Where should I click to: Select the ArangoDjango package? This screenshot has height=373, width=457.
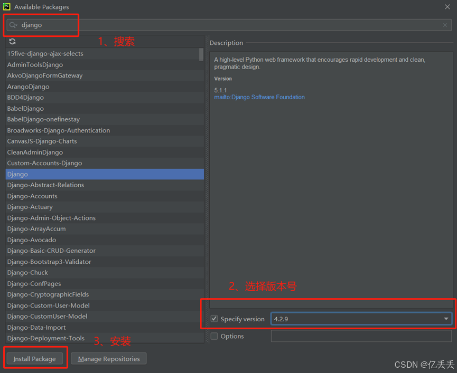(x=105, y=87)
